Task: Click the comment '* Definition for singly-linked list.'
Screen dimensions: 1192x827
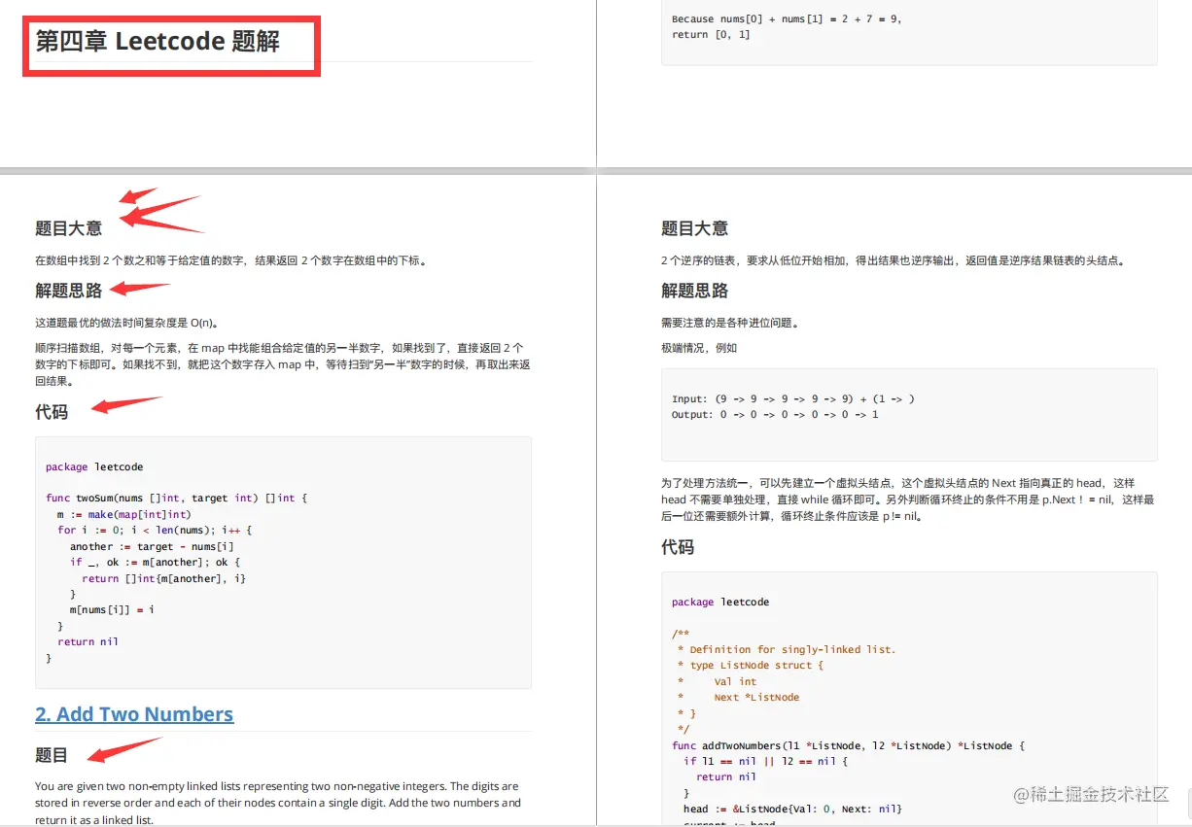Action: coord(787,649)
